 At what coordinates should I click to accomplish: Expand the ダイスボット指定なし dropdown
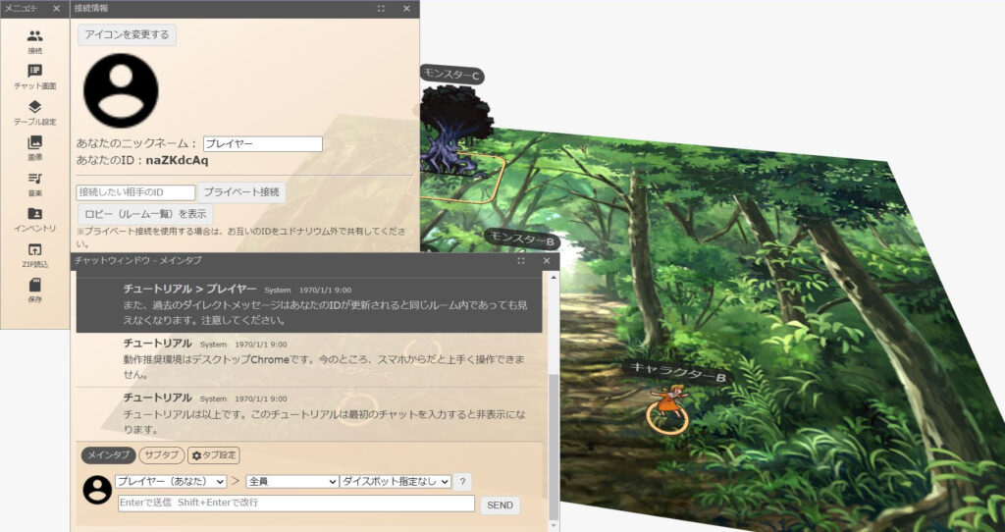click(396, 481)
